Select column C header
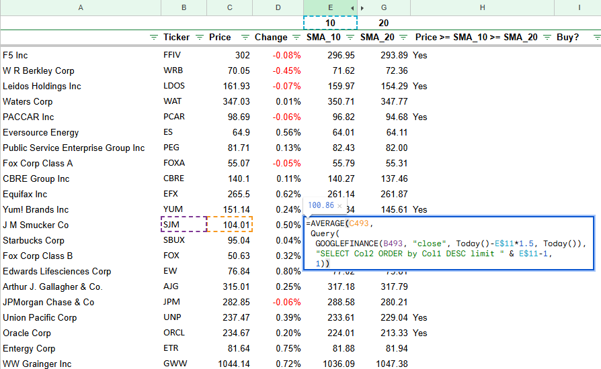601x369 pixels. tap(230, 7)
